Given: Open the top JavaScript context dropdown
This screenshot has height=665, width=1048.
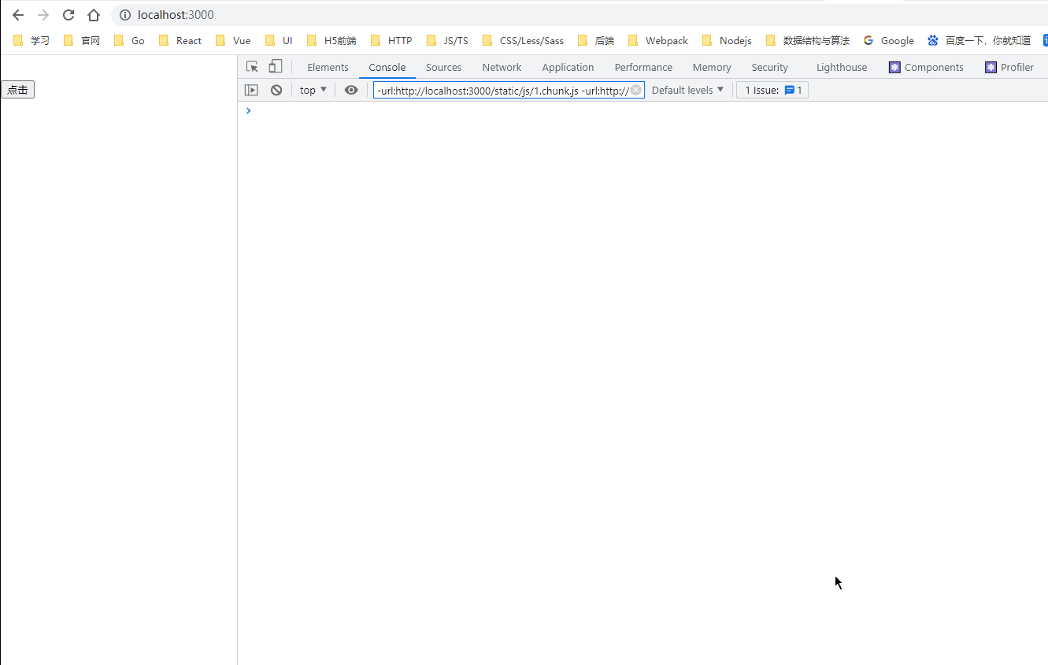Looking at the screenshot, I should tap(313, 90).
